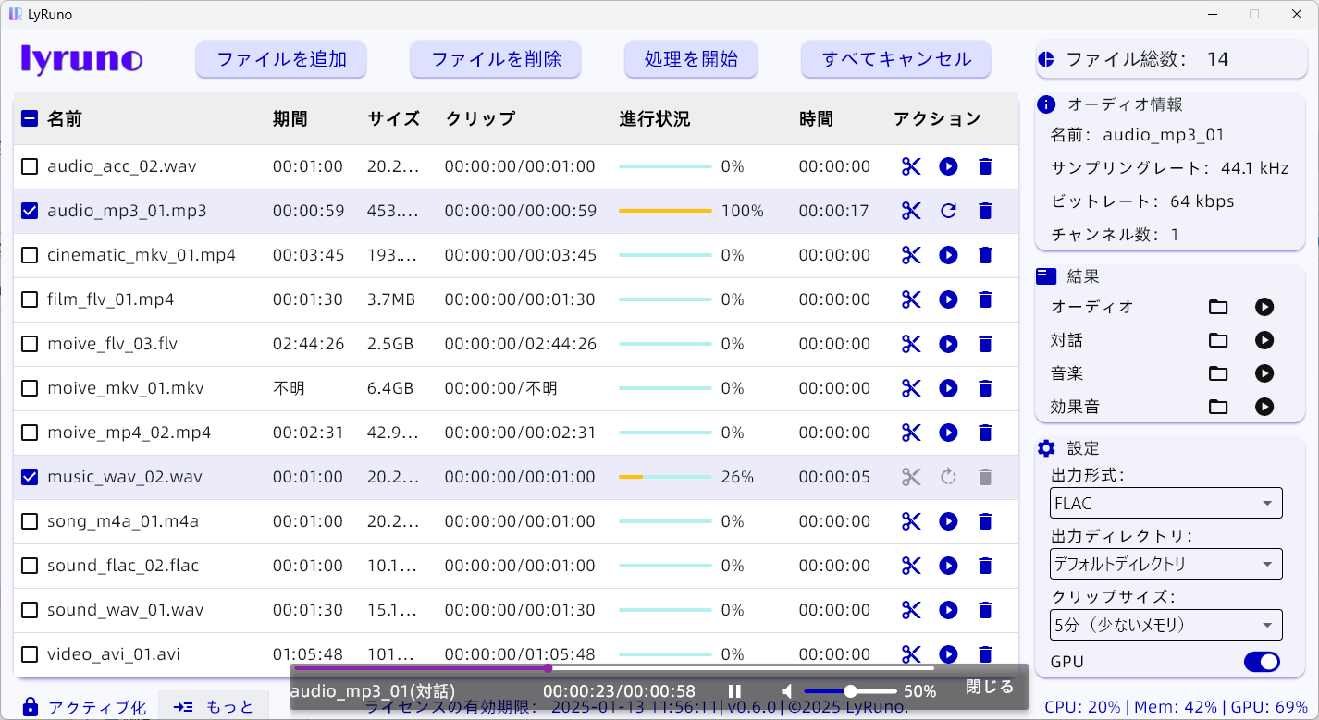
Task: Click 処理を開始 to begin processing
Action: pos(691,58)
